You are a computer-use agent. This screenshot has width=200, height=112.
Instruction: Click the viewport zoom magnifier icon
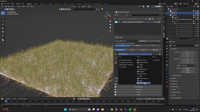110,21
